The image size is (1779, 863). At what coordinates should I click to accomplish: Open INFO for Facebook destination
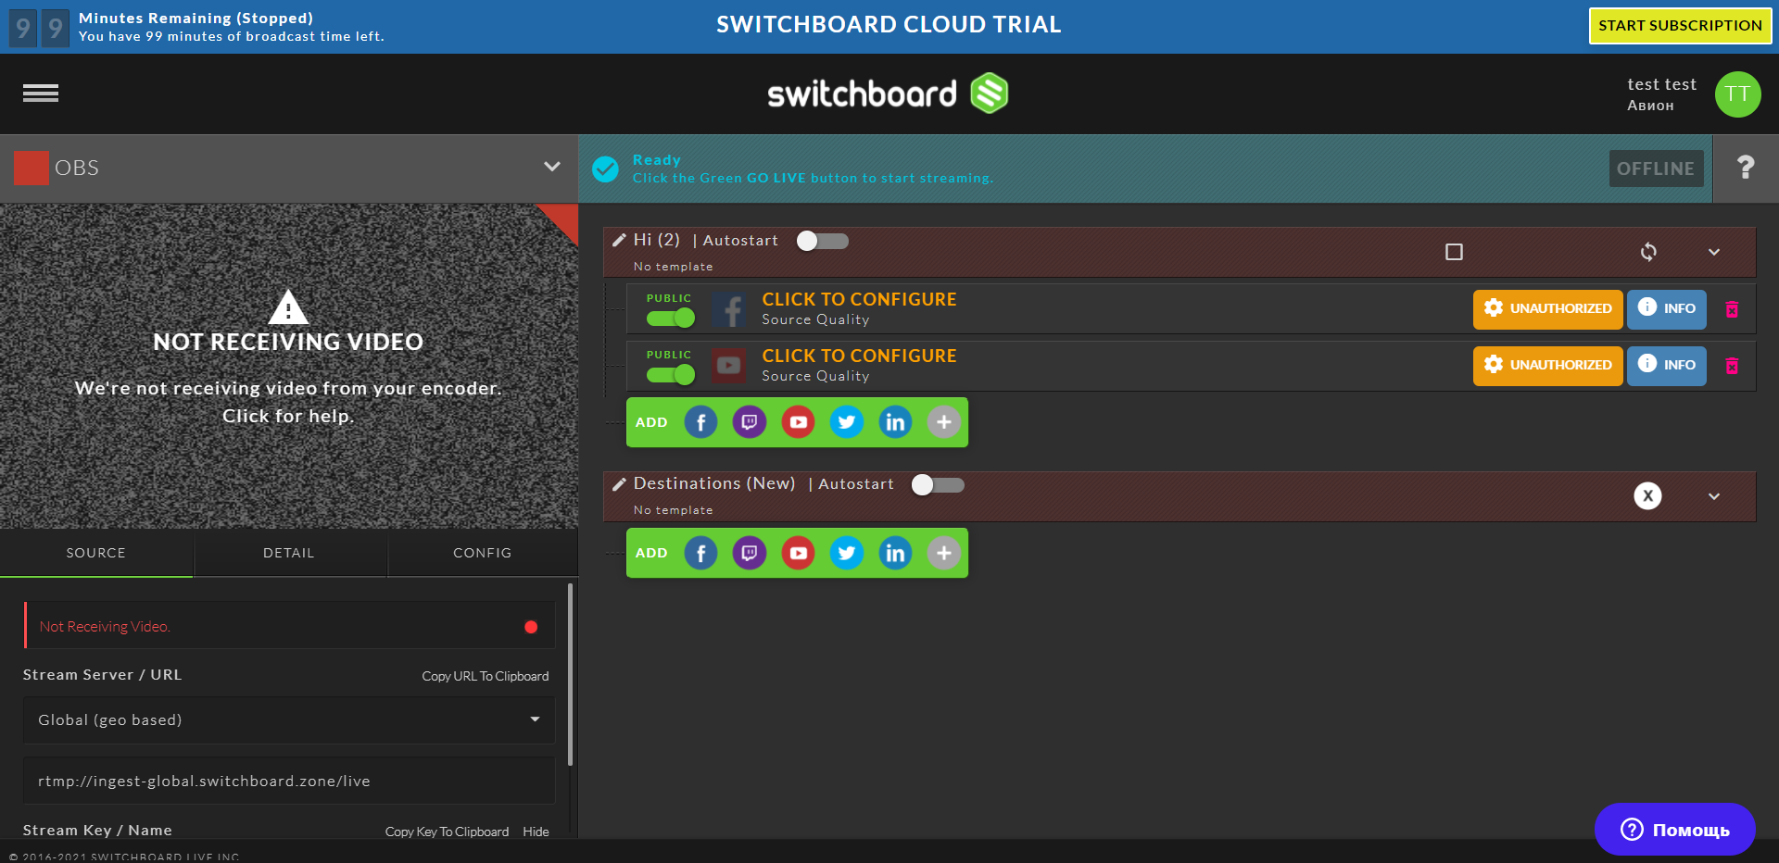click(x=1667, y=309)
